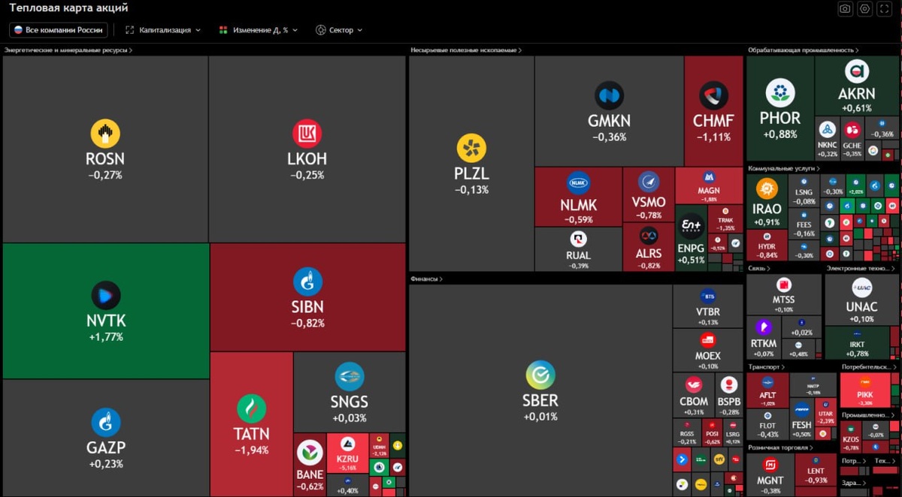Select the UNAC stock tile
Viewport: 902px width, 497px height.
[x=861, y=300]
